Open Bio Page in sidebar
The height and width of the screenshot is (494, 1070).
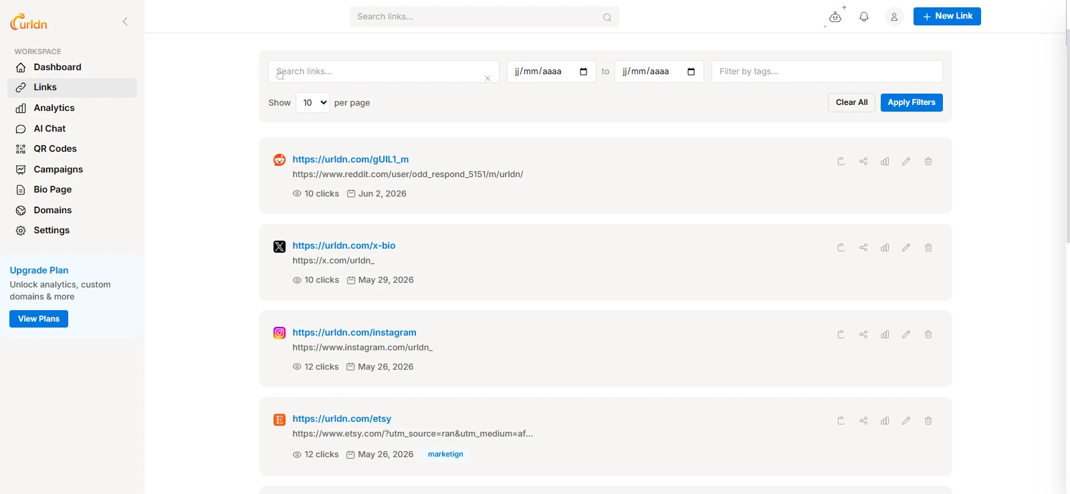72,189
